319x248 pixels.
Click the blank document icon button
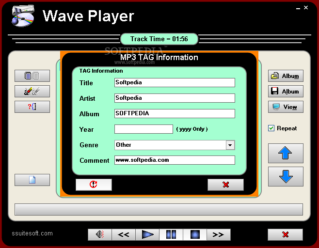pos(32,180)
